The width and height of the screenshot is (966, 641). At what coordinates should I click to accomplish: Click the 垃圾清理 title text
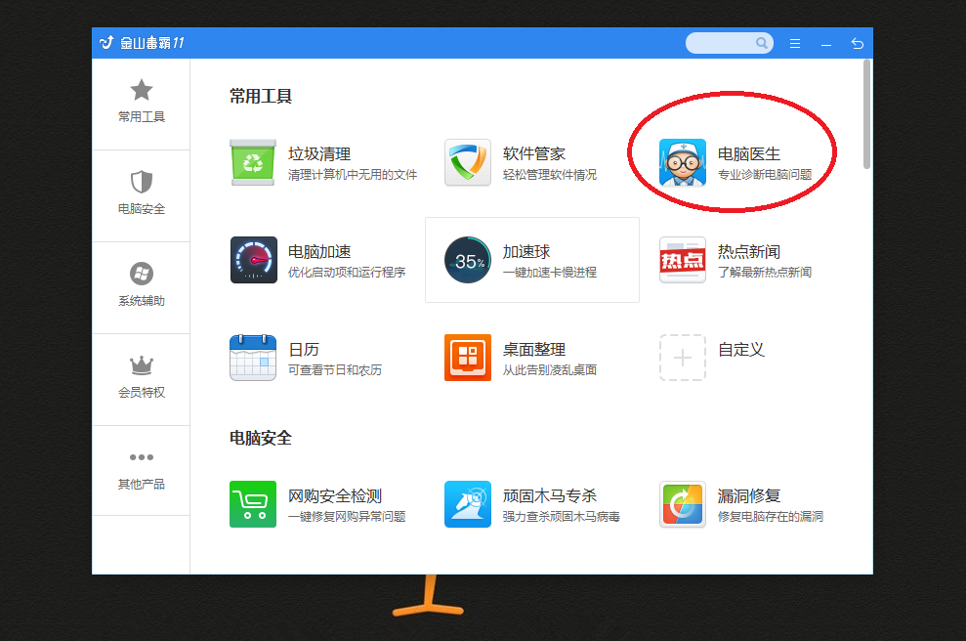tap(319, 154)
